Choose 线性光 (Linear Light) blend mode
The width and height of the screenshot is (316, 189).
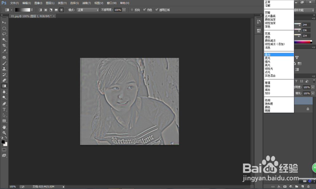coord(279,69)
